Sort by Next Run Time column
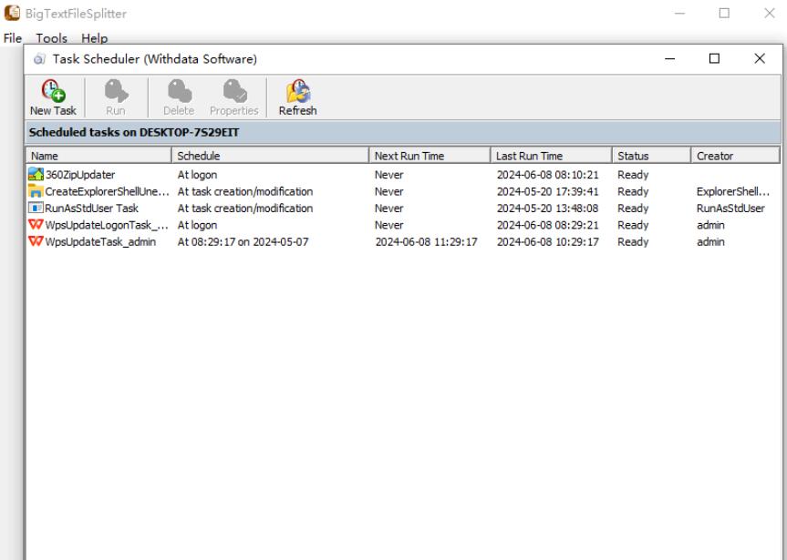The height and width of the screenshot is (560, 787). (x=430, y=156)
